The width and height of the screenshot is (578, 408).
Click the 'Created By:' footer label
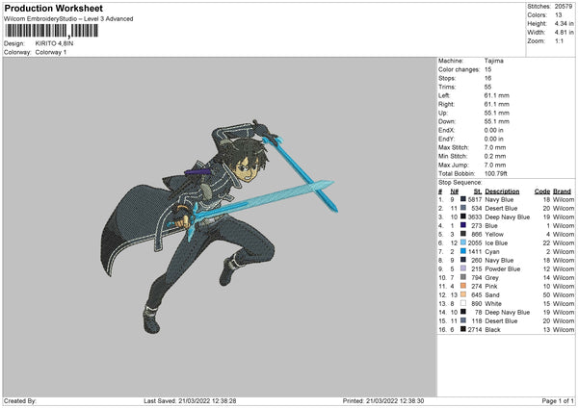click(x=20, y=400)
